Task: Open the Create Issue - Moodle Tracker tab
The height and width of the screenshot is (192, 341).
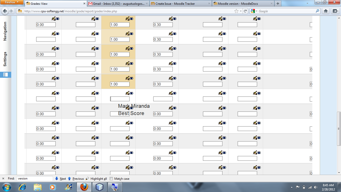Action: (180, 3)
